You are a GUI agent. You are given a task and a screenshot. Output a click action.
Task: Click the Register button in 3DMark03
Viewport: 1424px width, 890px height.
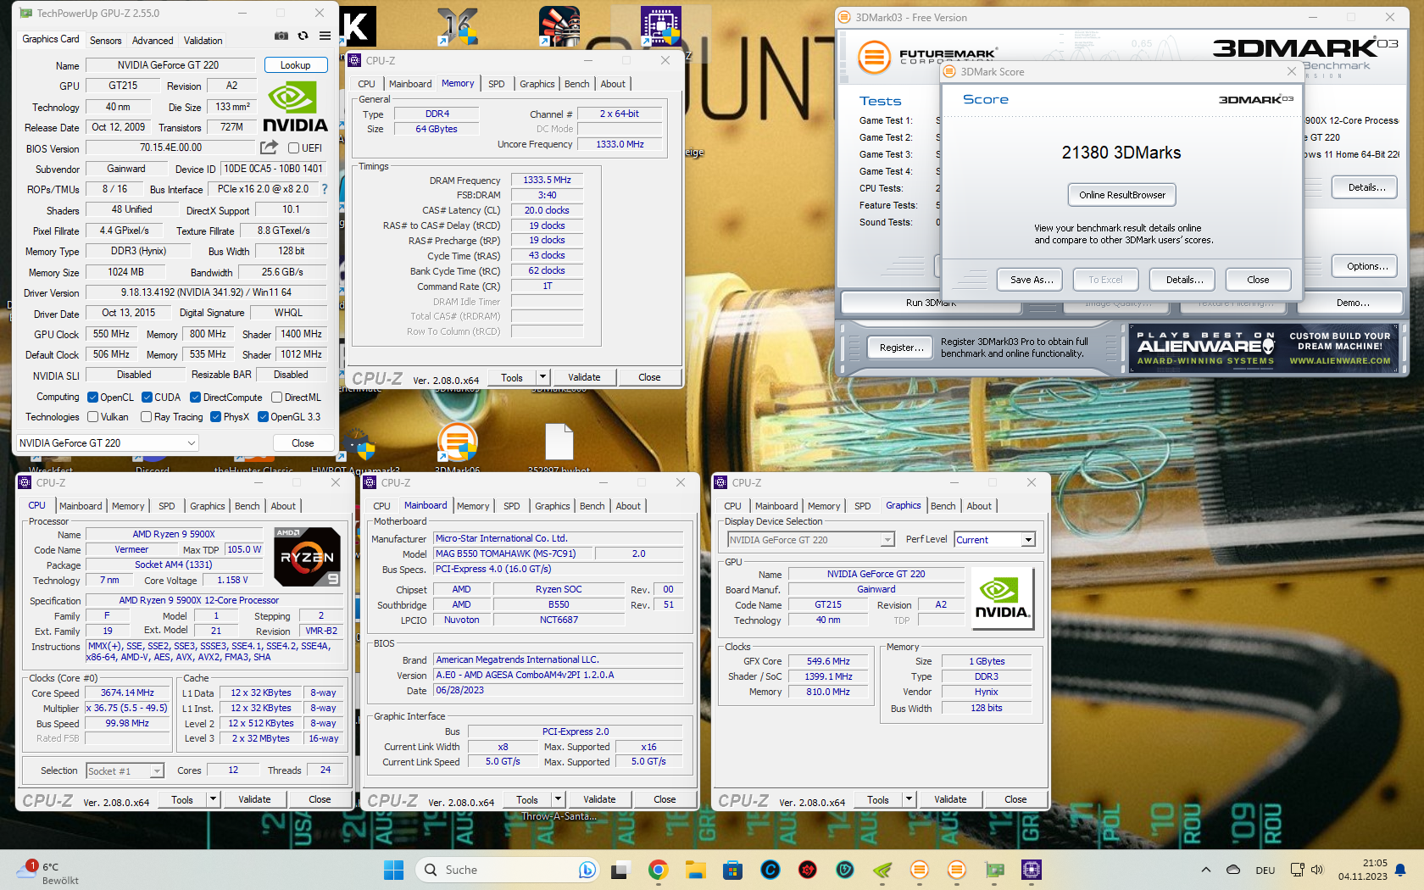[x=901, y=348]
